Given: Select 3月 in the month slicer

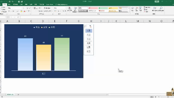Looking at the screenshot, I should pos(89,39).
